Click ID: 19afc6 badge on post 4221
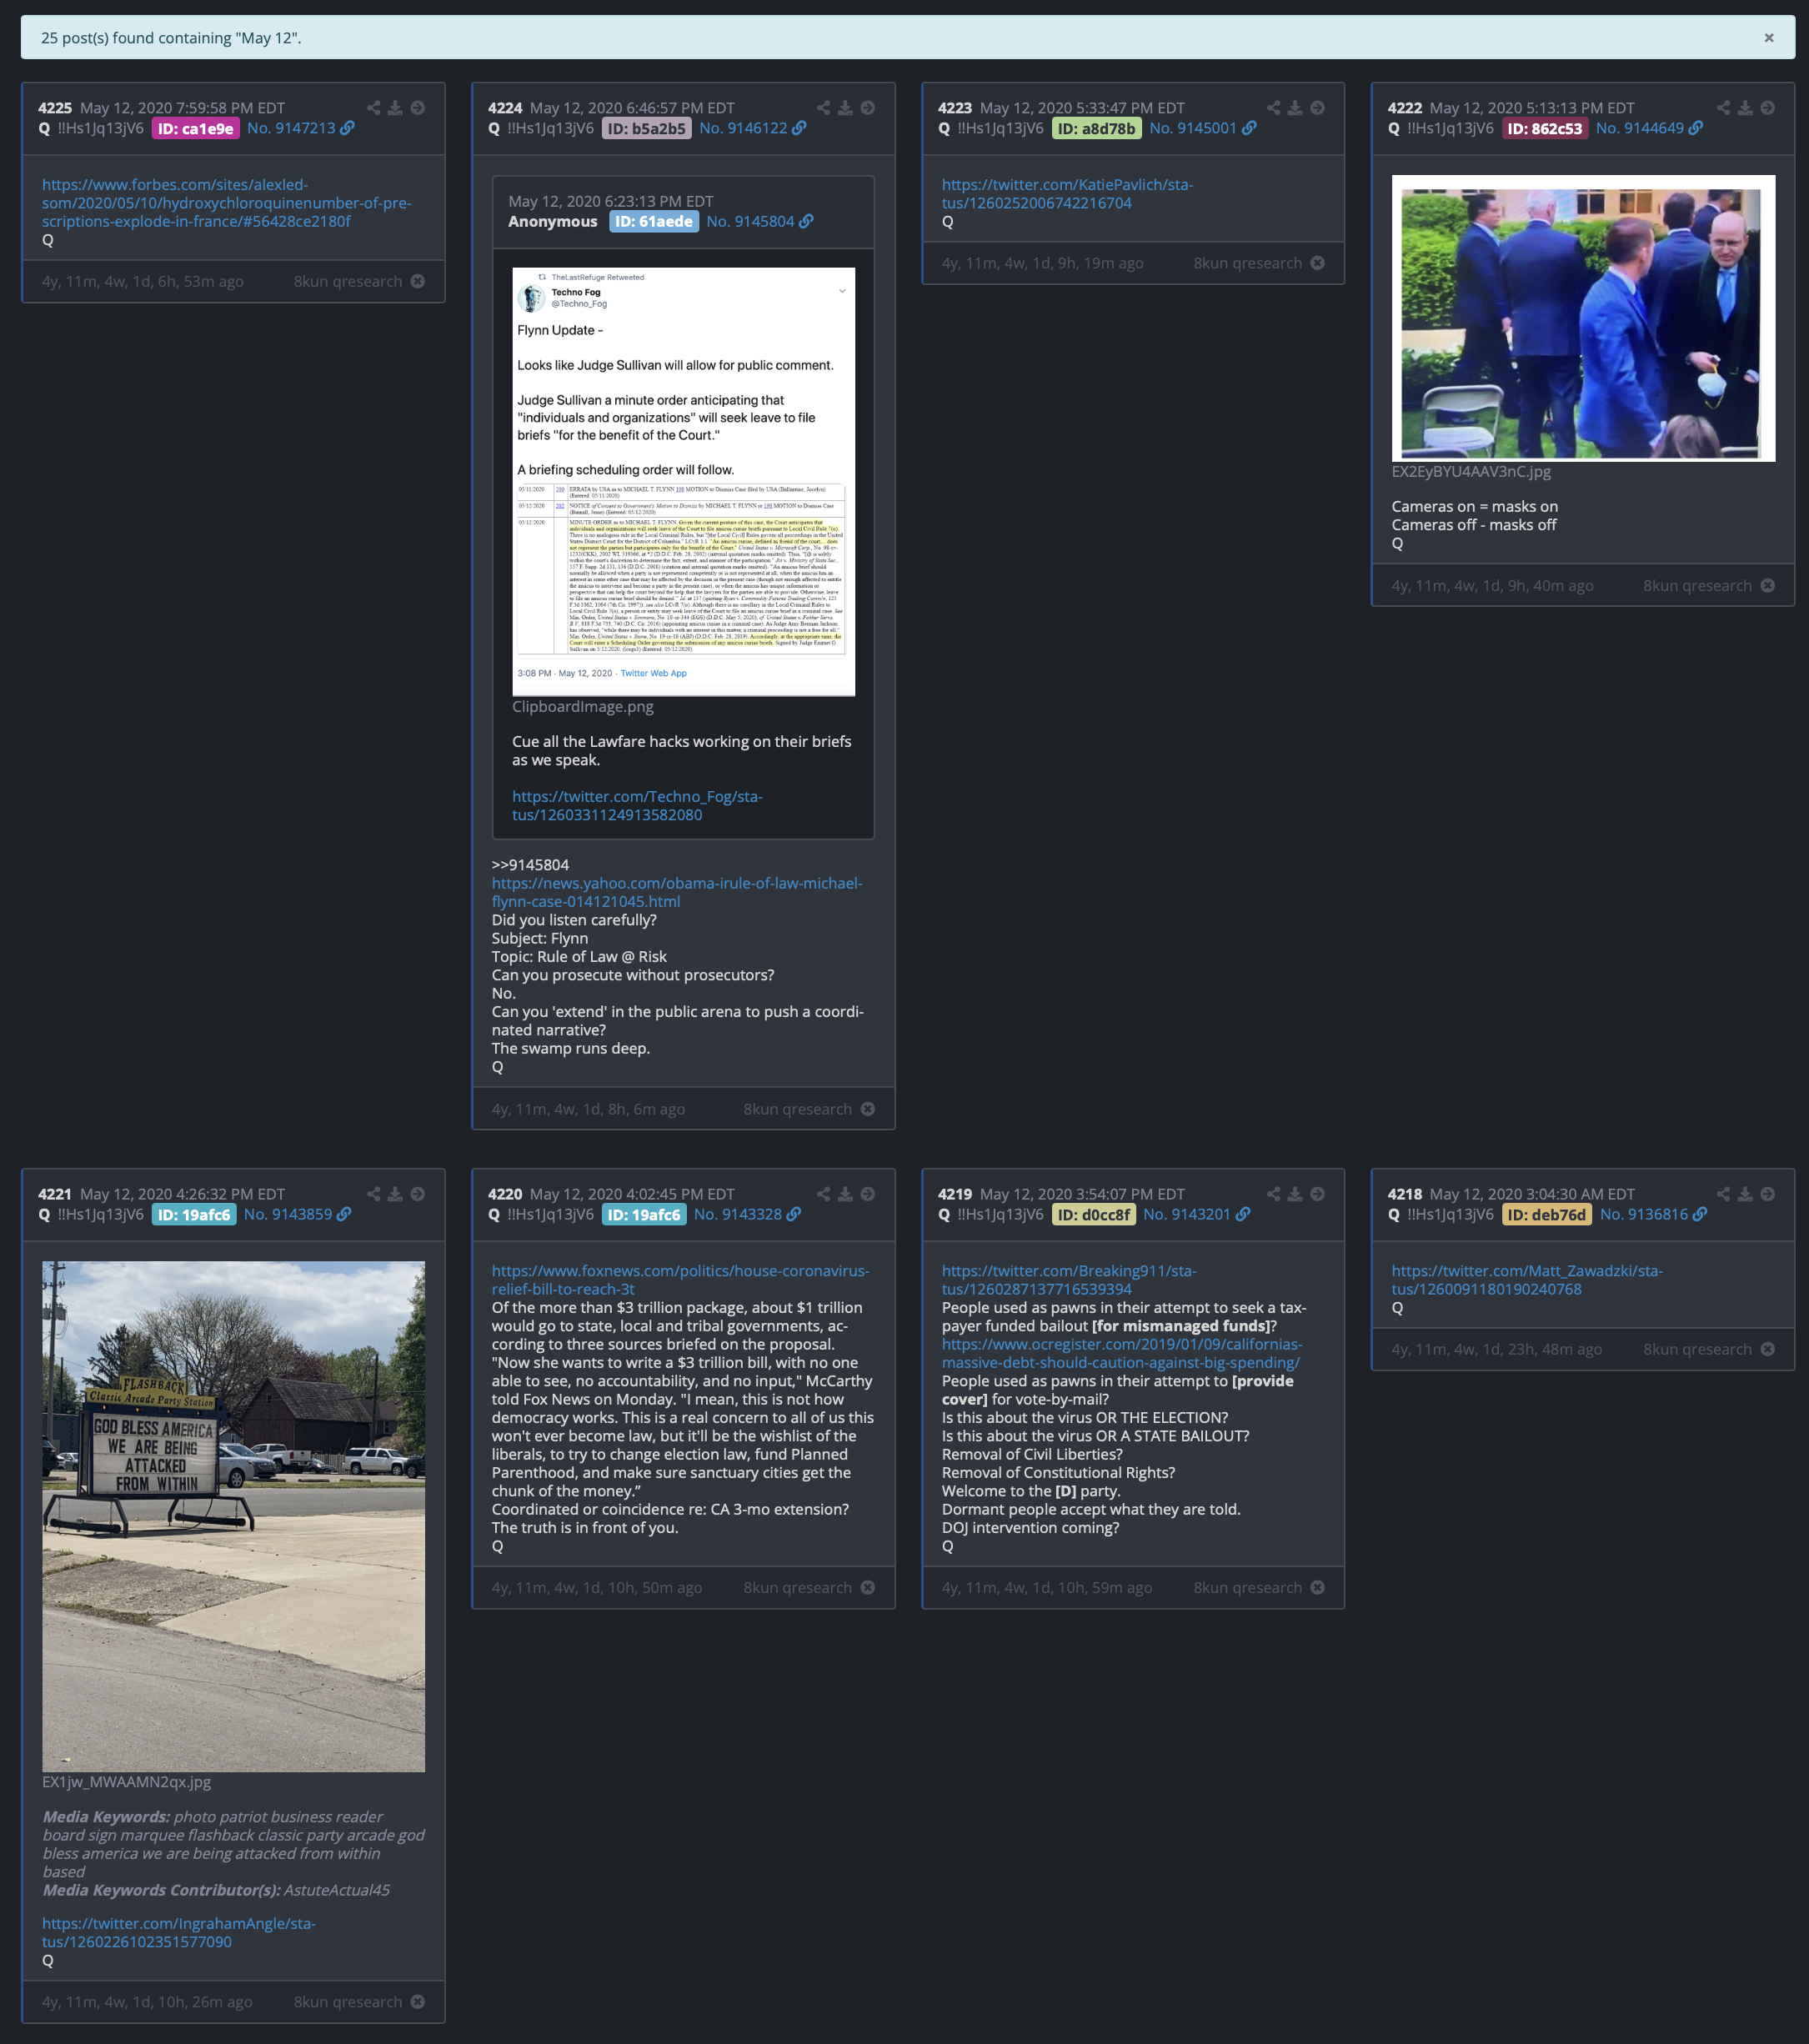The width and height of the screenshot is (1809, 2044). click(x=194, y=1214)
